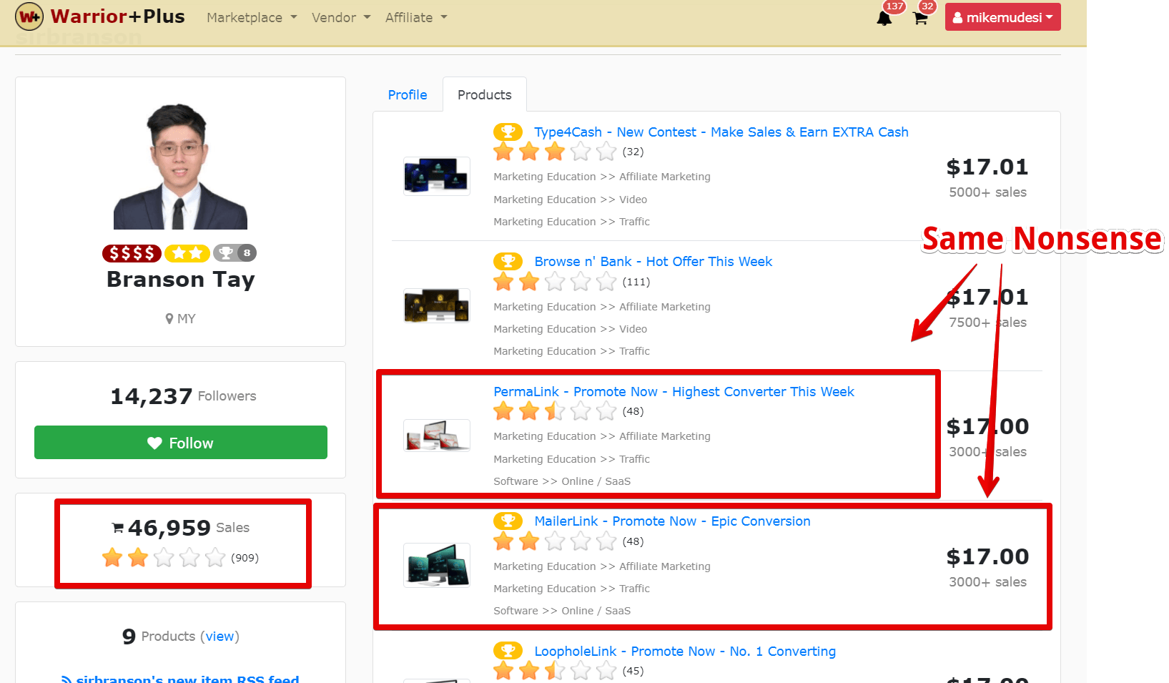Switch to the Profile tab
The height and width of the screenshot is (683, 1169).
tap(408, 94)
